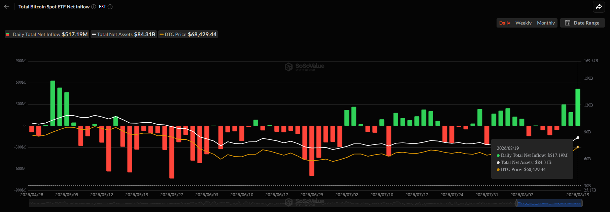Go back using the left arrow
The width and height of the screenshot is (610, 212).
coord(7,7)
